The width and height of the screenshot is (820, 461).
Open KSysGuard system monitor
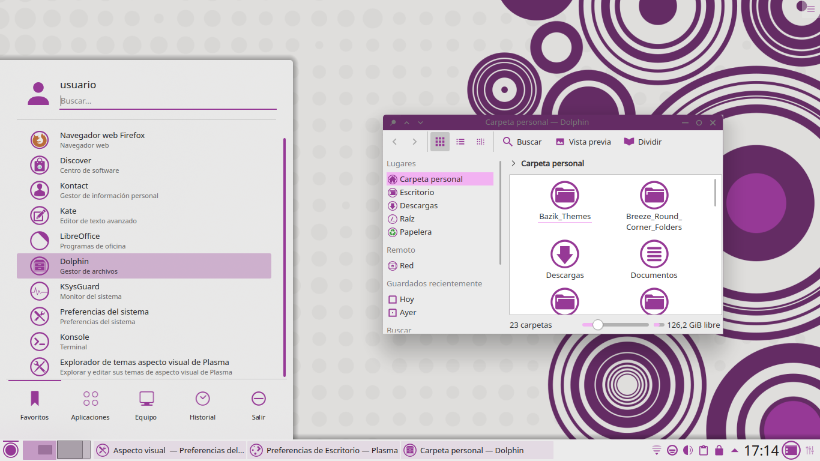coord(144,291)
